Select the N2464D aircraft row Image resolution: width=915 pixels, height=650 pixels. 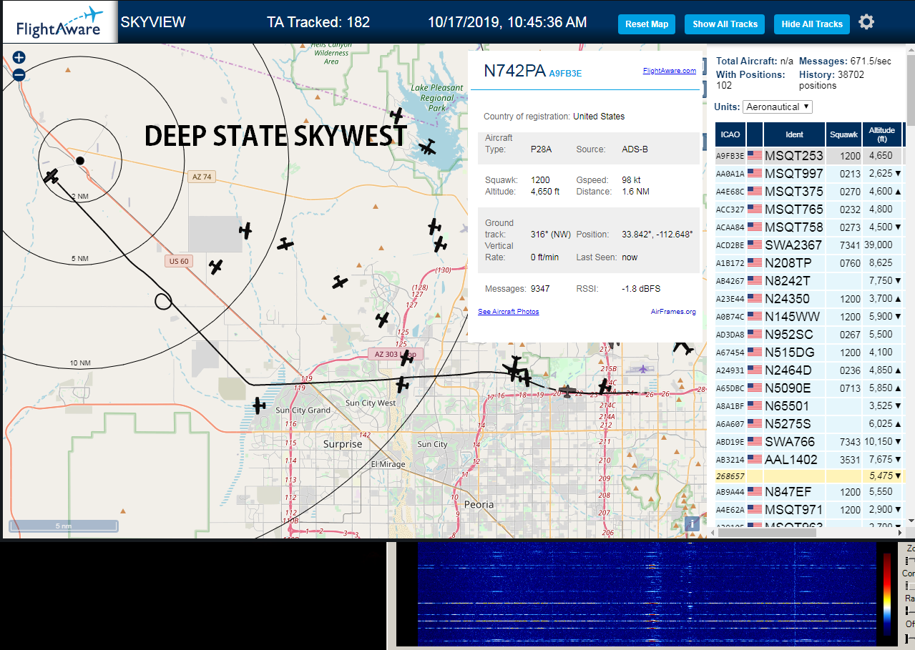pyautogui.click(x=810, y=370)
